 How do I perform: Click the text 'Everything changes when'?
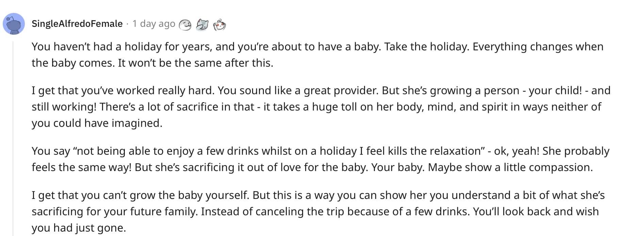click(x=538, y=47)
